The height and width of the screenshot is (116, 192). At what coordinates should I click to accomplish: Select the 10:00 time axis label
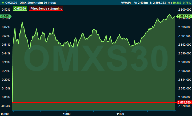66,114
